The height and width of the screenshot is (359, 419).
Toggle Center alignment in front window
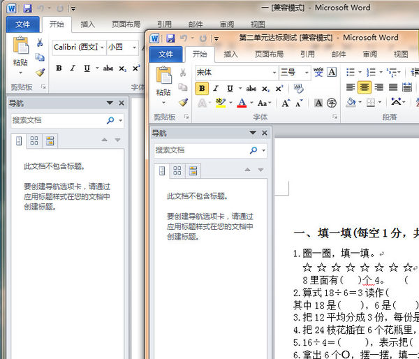pyautogui.click(x=365, y=87)
